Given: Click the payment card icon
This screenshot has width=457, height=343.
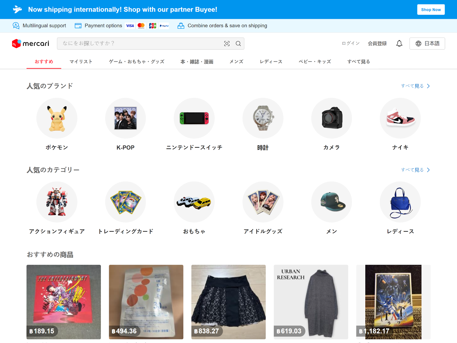Looking at the screenshot, I should tap(78, 26).
